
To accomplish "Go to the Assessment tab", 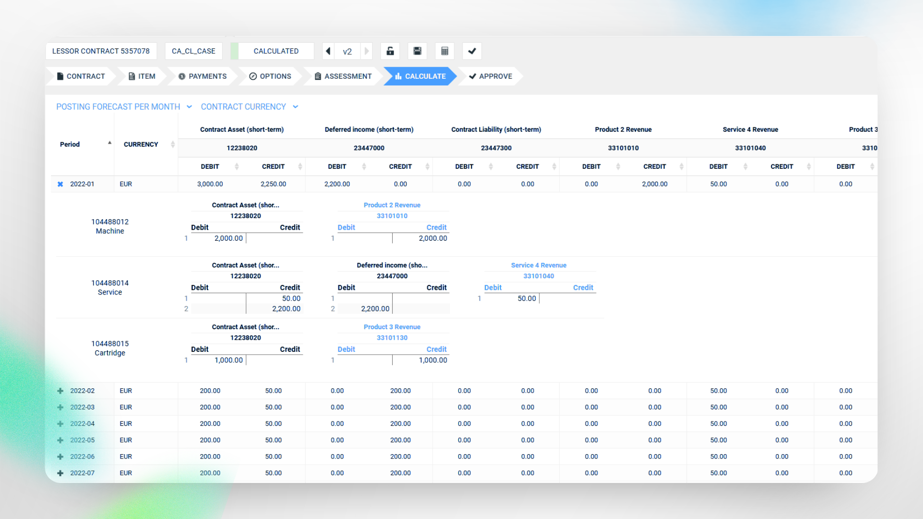I will [x=343, y=76].
